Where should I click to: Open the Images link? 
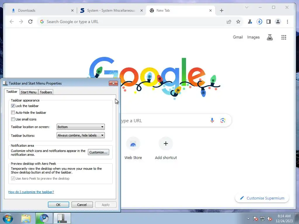pos(253,37)
